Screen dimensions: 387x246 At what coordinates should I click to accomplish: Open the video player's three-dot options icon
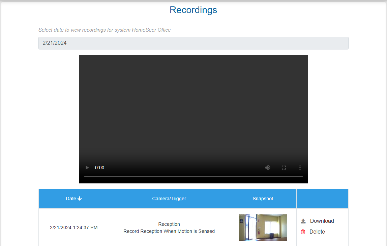[300, 167]
